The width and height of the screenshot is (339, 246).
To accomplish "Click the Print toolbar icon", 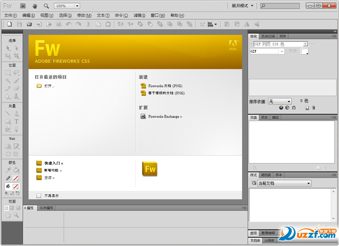I will pyautogui.click(x=59, y=24).
